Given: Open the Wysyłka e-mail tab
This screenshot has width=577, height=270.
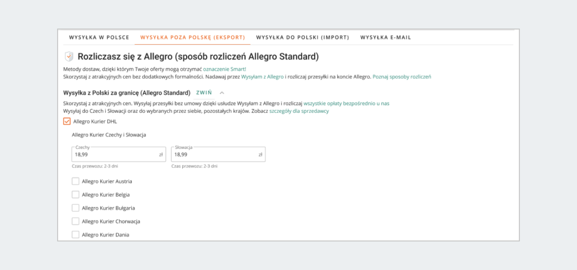Looking at the screenshot, I should coord(386,38).
